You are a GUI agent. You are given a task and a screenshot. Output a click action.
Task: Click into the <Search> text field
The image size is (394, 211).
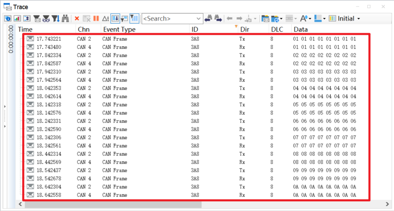[168, 18]
